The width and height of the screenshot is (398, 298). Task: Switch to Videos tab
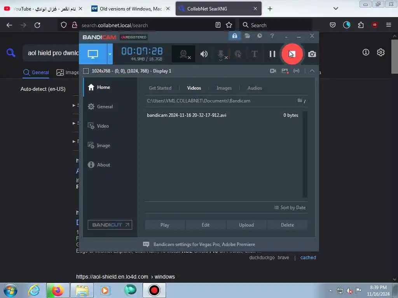[194, 88]
